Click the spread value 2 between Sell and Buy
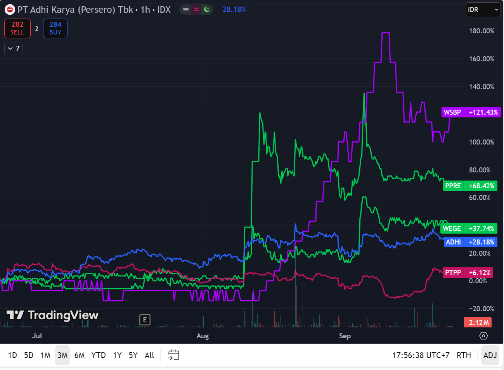Viewport: 504px width, 370px height. tap(37, 28)
